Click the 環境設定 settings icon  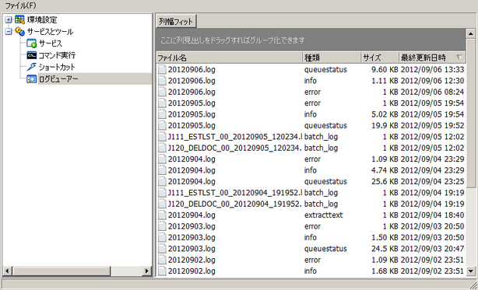coord(19,20)
